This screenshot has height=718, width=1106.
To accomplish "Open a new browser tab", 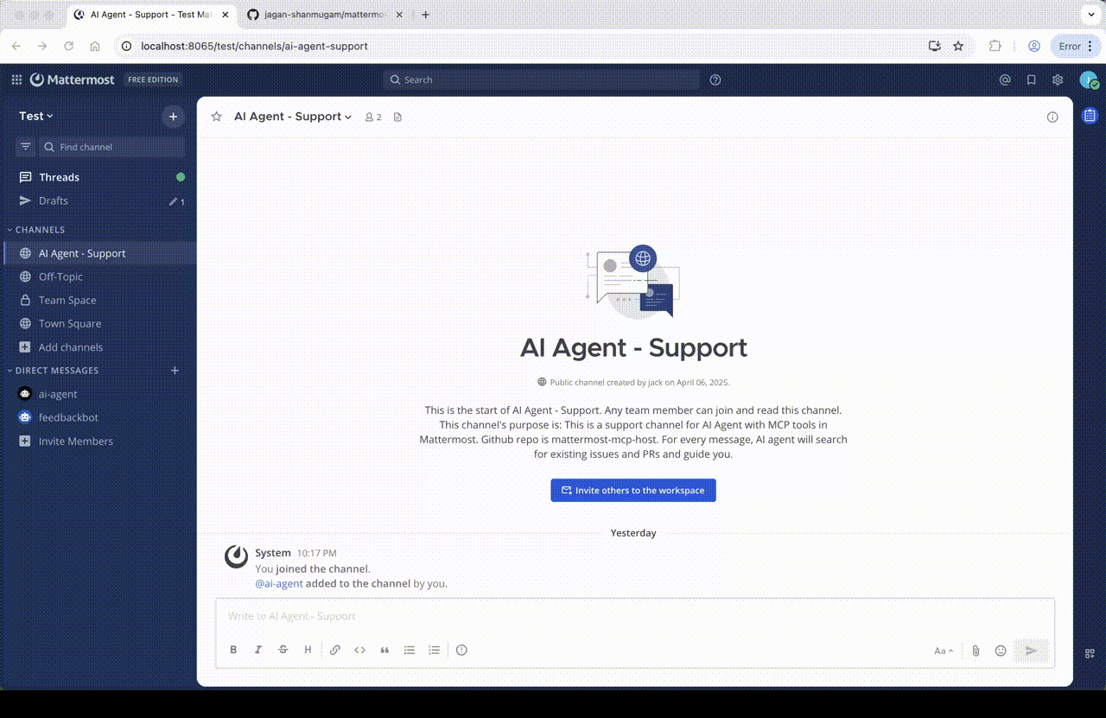I will pos(425,15).
